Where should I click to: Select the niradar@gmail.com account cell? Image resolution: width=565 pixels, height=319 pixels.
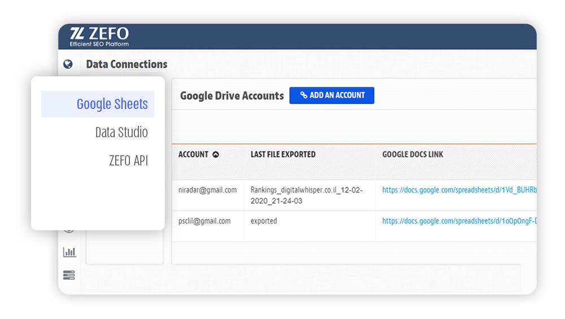207,190
